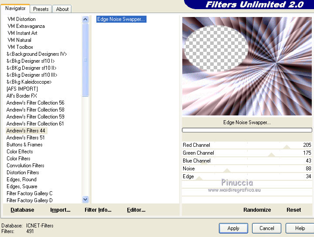This screenshot has height=237, width=314.
Task: Select Color Effects category
Action: tap(20, 152)
